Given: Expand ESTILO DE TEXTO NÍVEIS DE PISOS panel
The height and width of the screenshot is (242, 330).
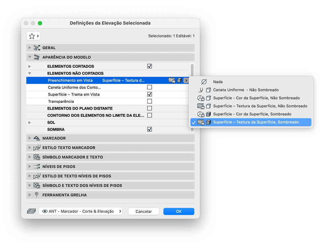Looking at the screenshot, I should tap(30, 176).
